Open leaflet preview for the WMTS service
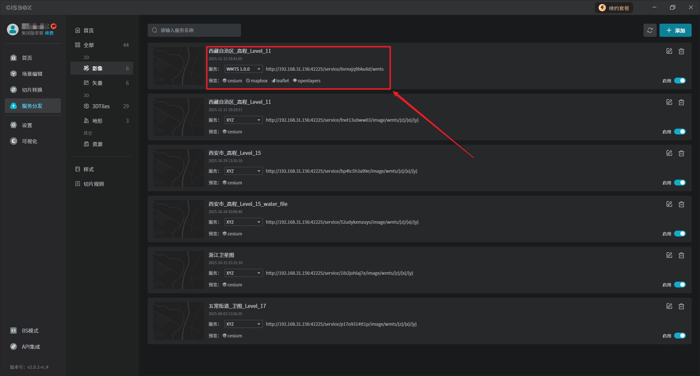 click(x=280, y=81)
